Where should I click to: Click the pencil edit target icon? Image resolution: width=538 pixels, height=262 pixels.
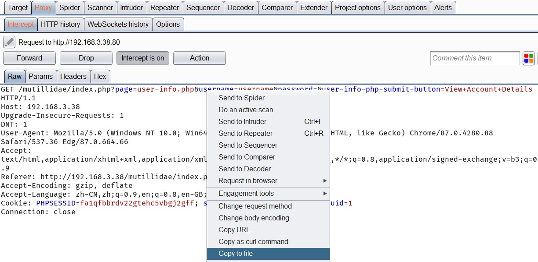click(x=9, y=42)
